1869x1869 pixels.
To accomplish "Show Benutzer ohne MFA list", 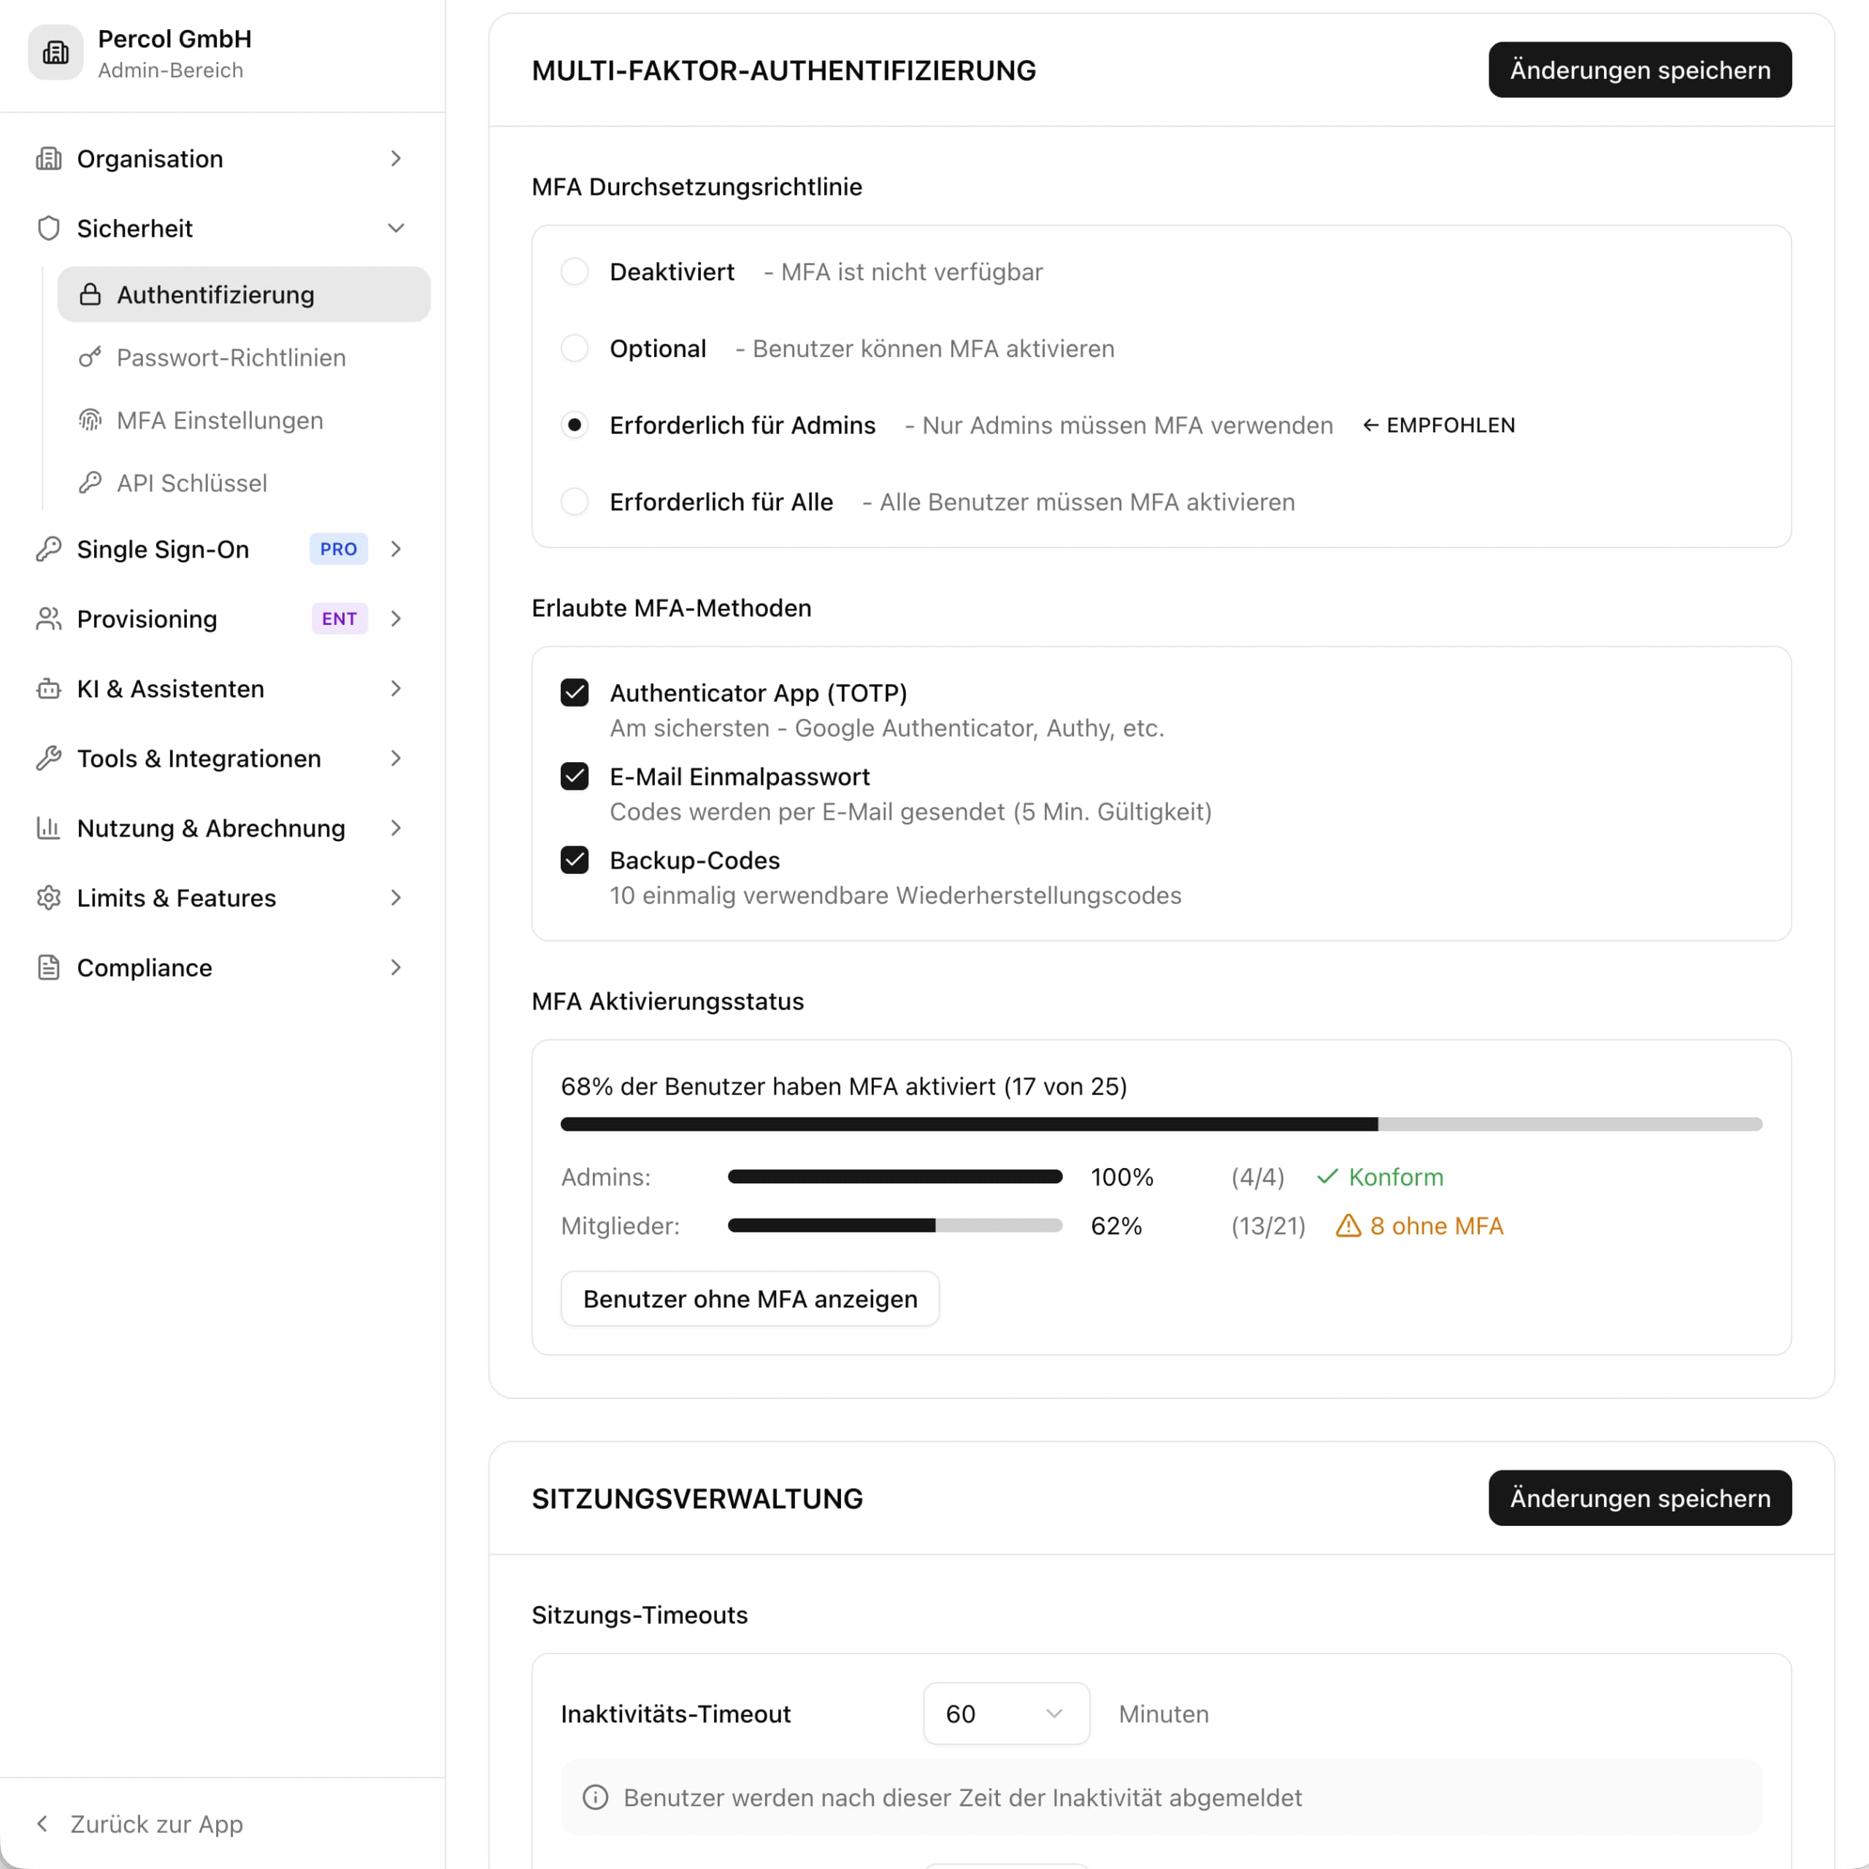I will click(x=749, y=1300).
